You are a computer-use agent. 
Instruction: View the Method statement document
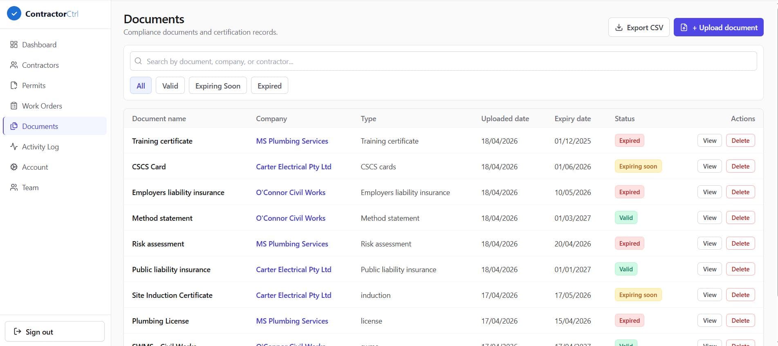point(710,217)
